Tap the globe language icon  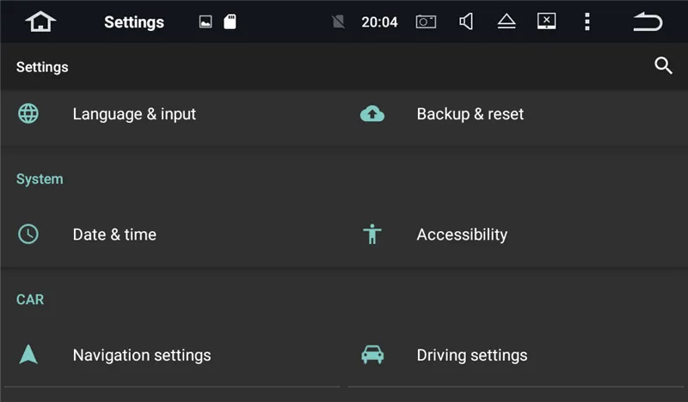click(28, 113)
